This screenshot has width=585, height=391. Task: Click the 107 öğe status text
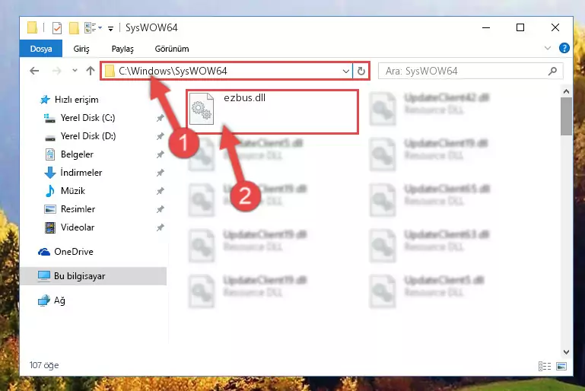tap(44, 365)
